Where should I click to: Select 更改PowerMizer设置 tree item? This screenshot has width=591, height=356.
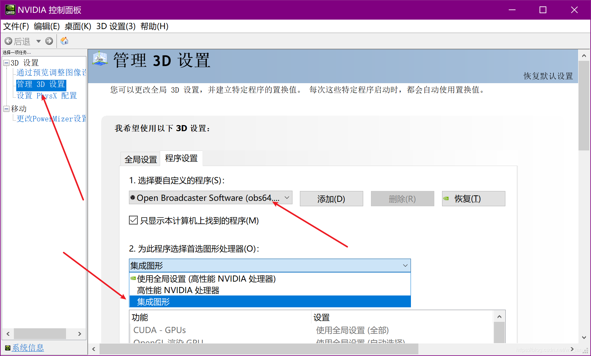coord(51,119)
